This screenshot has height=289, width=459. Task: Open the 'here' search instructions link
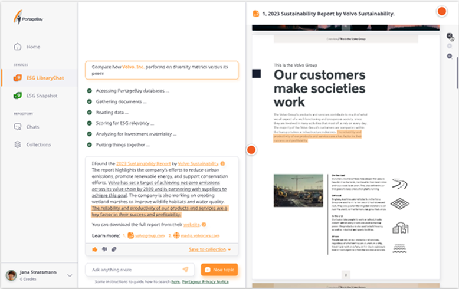coord(175,282)
